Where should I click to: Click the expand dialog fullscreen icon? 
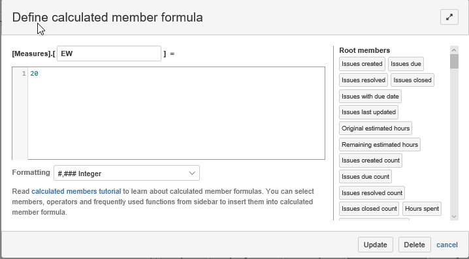point(449,18)
